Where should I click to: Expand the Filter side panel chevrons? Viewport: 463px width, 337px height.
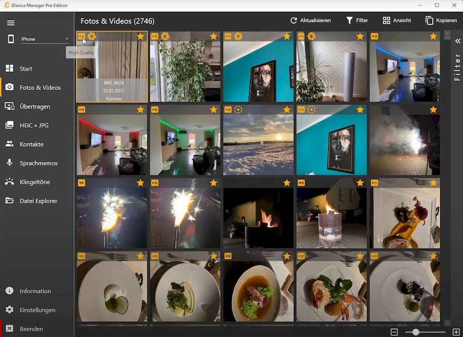458,41
